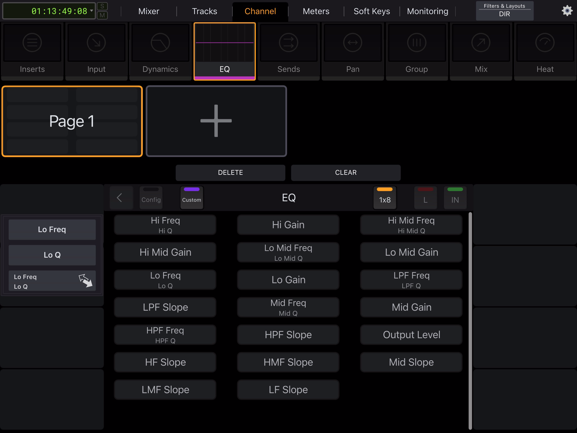Select the Group function icon
577x433 pixels.
coord(417,43)
